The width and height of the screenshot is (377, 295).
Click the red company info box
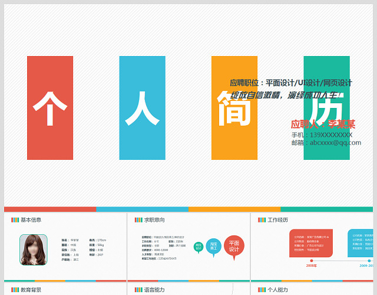click(311, 243)
